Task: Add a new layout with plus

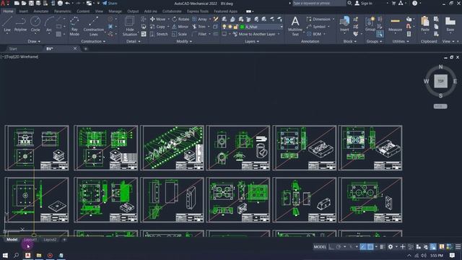Action: click(x=64, y=240)
